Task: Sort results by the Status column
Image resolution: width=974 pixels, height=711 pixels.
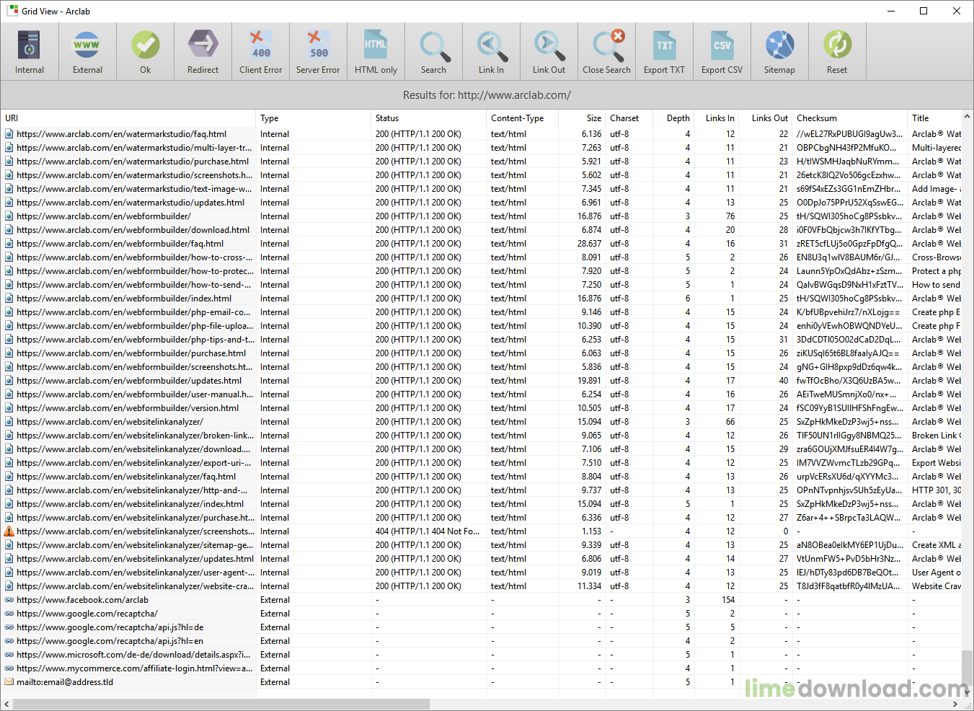Action: (386, 118)
